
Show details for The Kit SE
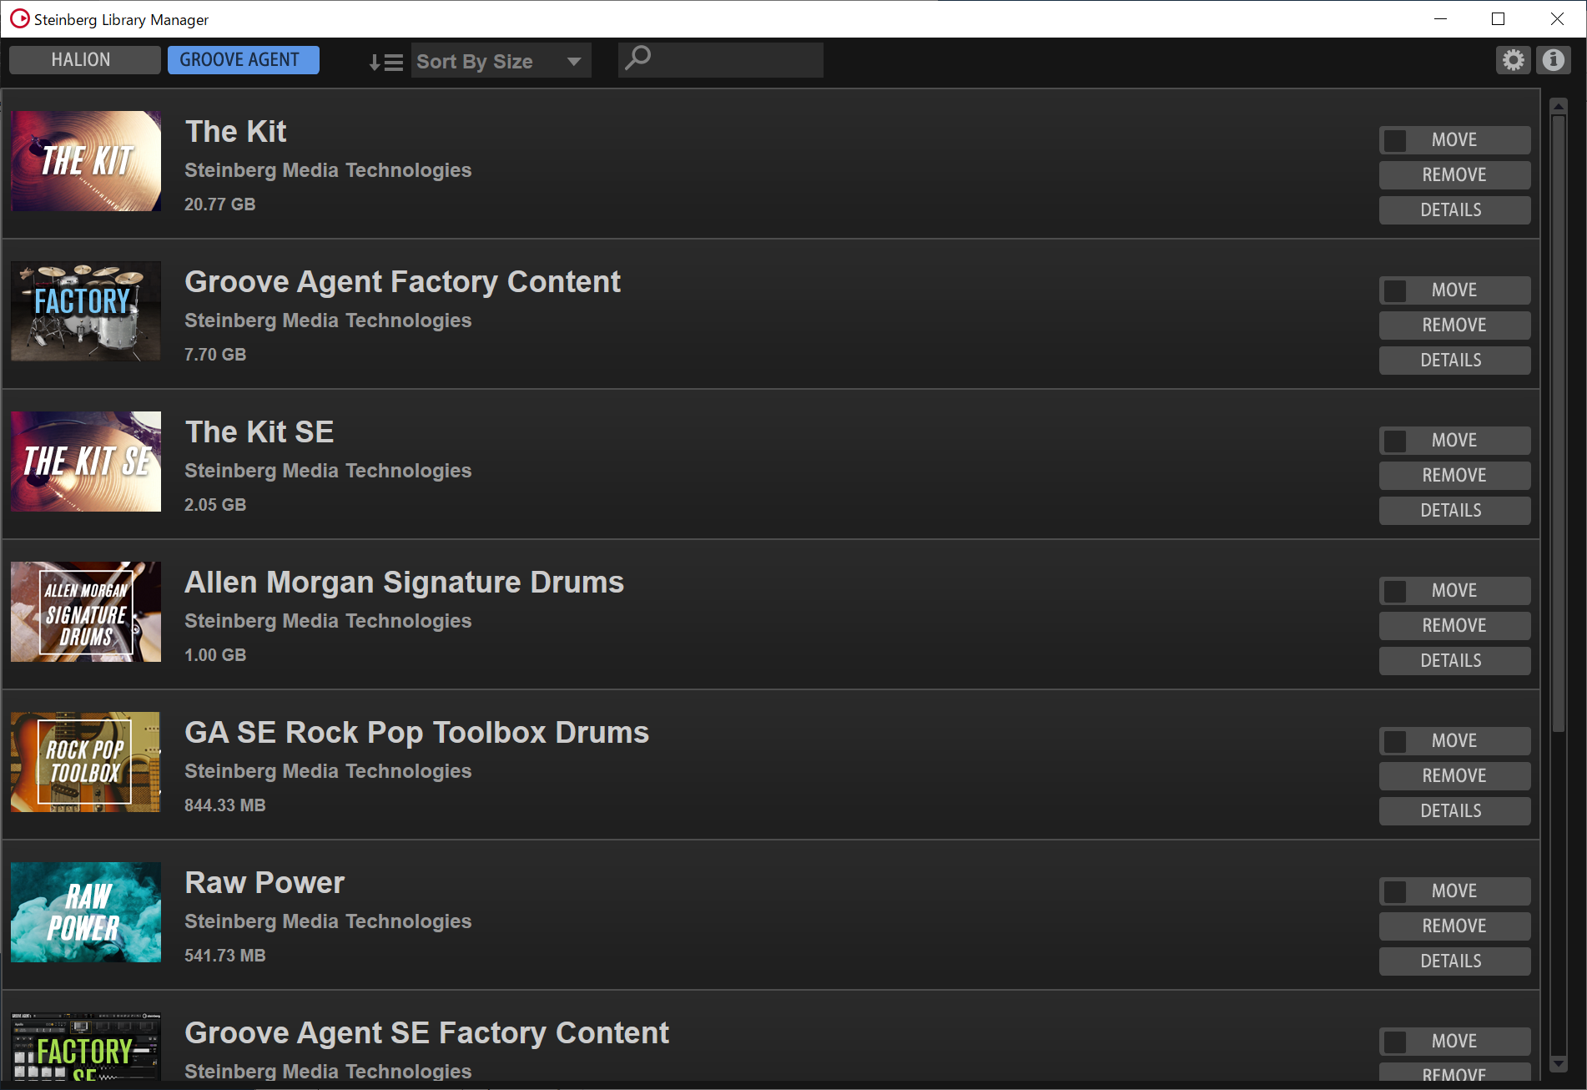(1454, 511)
